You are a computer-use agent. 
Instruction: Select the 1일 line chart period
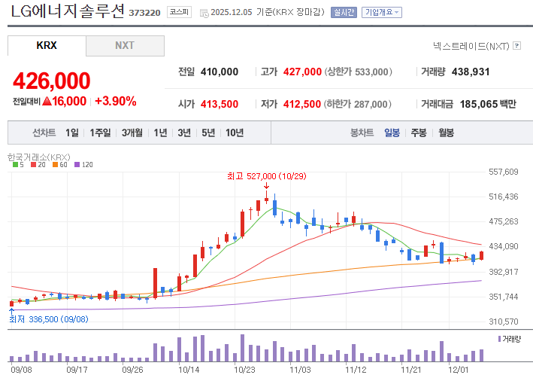(x=72, y=133)
